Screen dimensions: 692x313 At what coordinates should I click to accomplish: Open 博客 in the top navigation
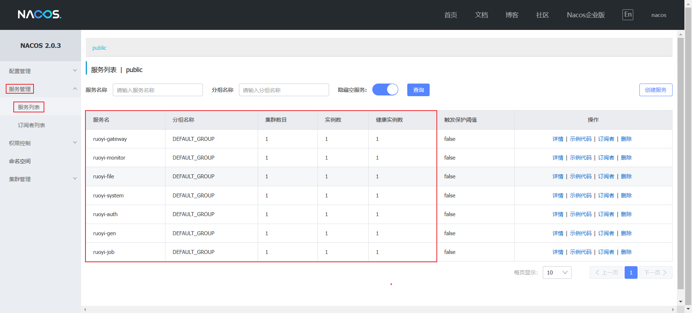coord(512,15)
